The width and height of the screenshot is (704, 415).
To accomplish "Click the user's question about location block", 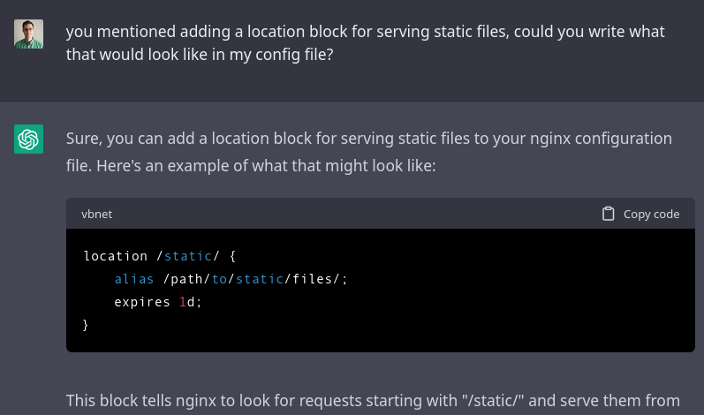I will [x=365, y=43].
